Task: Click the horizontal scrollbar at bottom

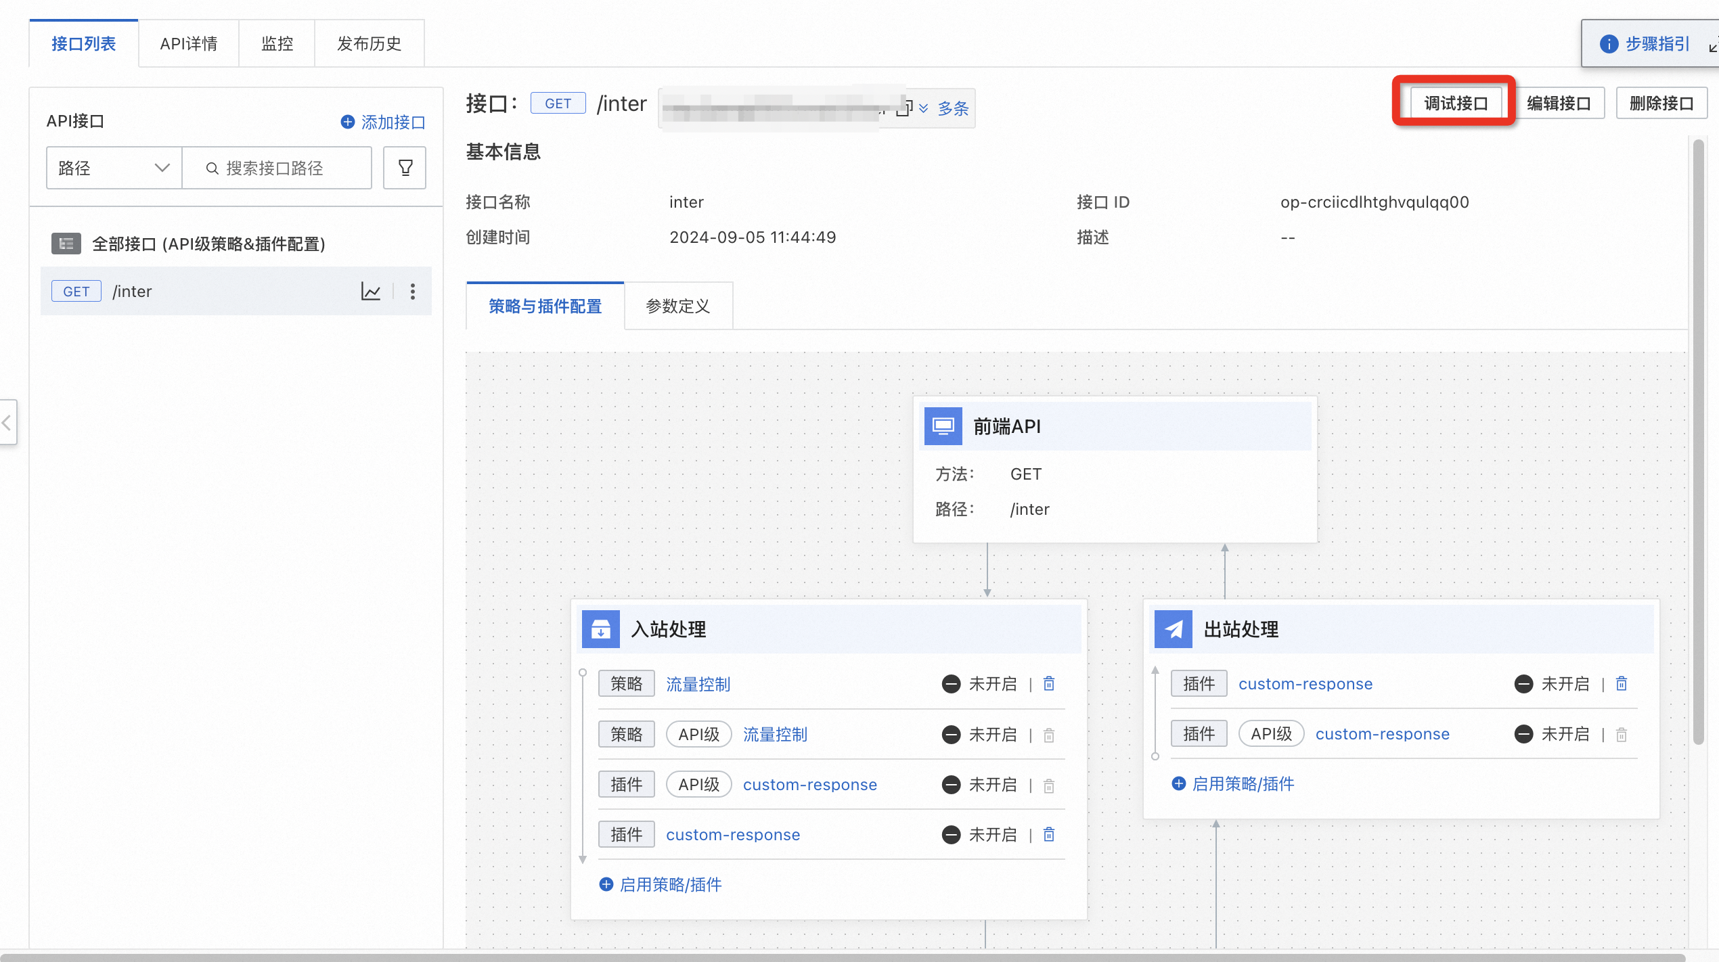Action: (843, 957)
